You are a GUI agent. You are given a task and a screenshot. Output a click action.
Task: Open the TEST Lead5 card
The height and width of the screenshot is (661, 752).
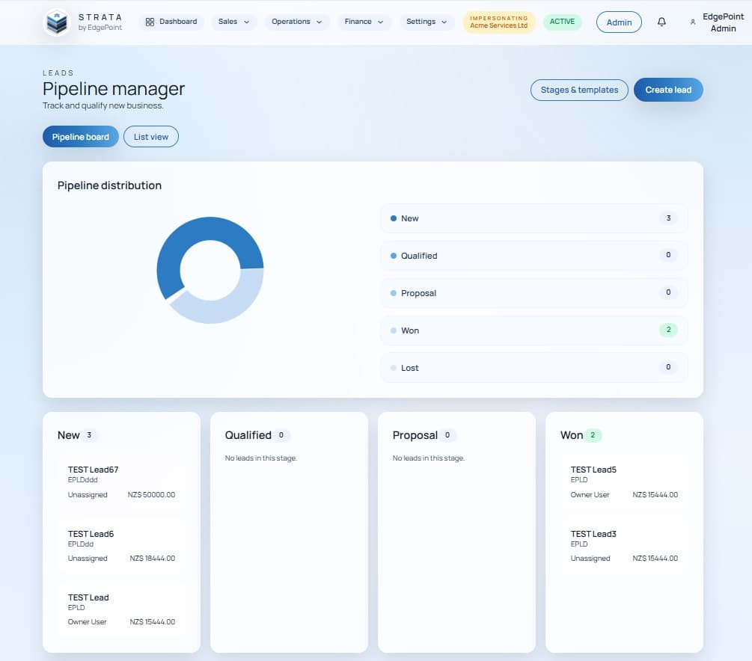pos(624,482)
